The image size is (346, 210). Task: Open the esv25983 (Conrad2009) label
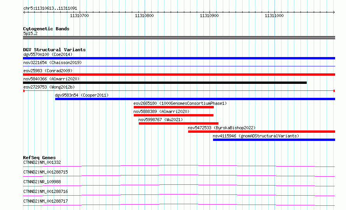point(48,71)
